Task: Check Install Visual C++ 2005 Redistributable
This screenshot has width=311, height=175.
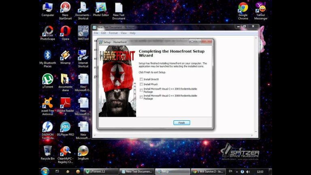Action: click(x=141, y=90)
